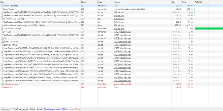Click the 909 B size value
The height and width of the screenshot is (111, 223).
tap(178, 6)
